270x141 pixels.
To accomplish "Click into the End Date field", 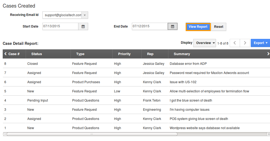I will (150, 26).
